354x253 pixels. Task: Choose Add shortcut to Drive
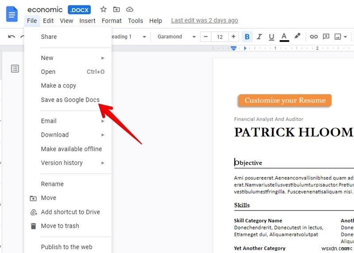click(x=68, y=212)
